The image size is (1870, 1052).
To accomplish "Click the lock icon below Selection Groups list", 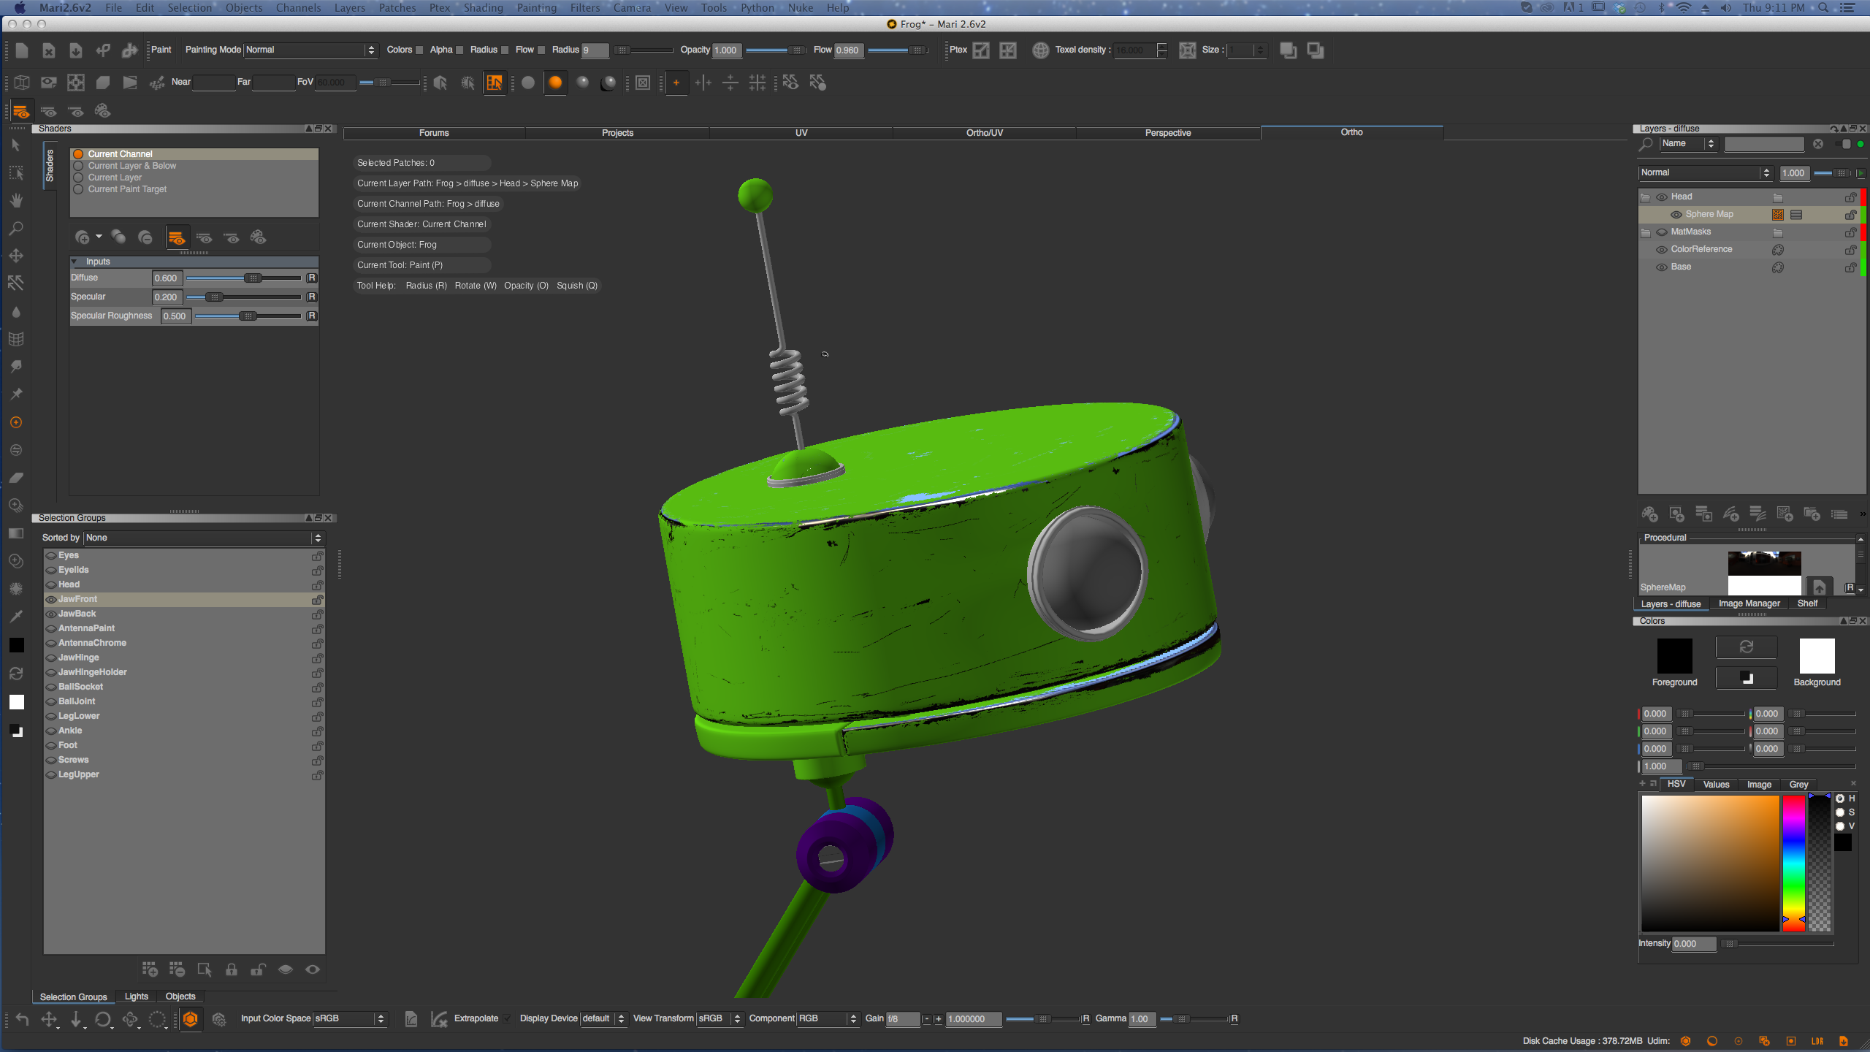I will 231,969.
